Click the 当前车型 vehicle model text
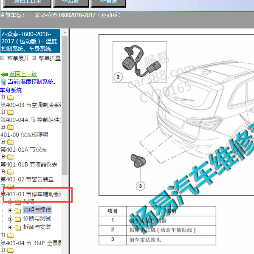This screenshot has width=254, height=254. [61, 15]
